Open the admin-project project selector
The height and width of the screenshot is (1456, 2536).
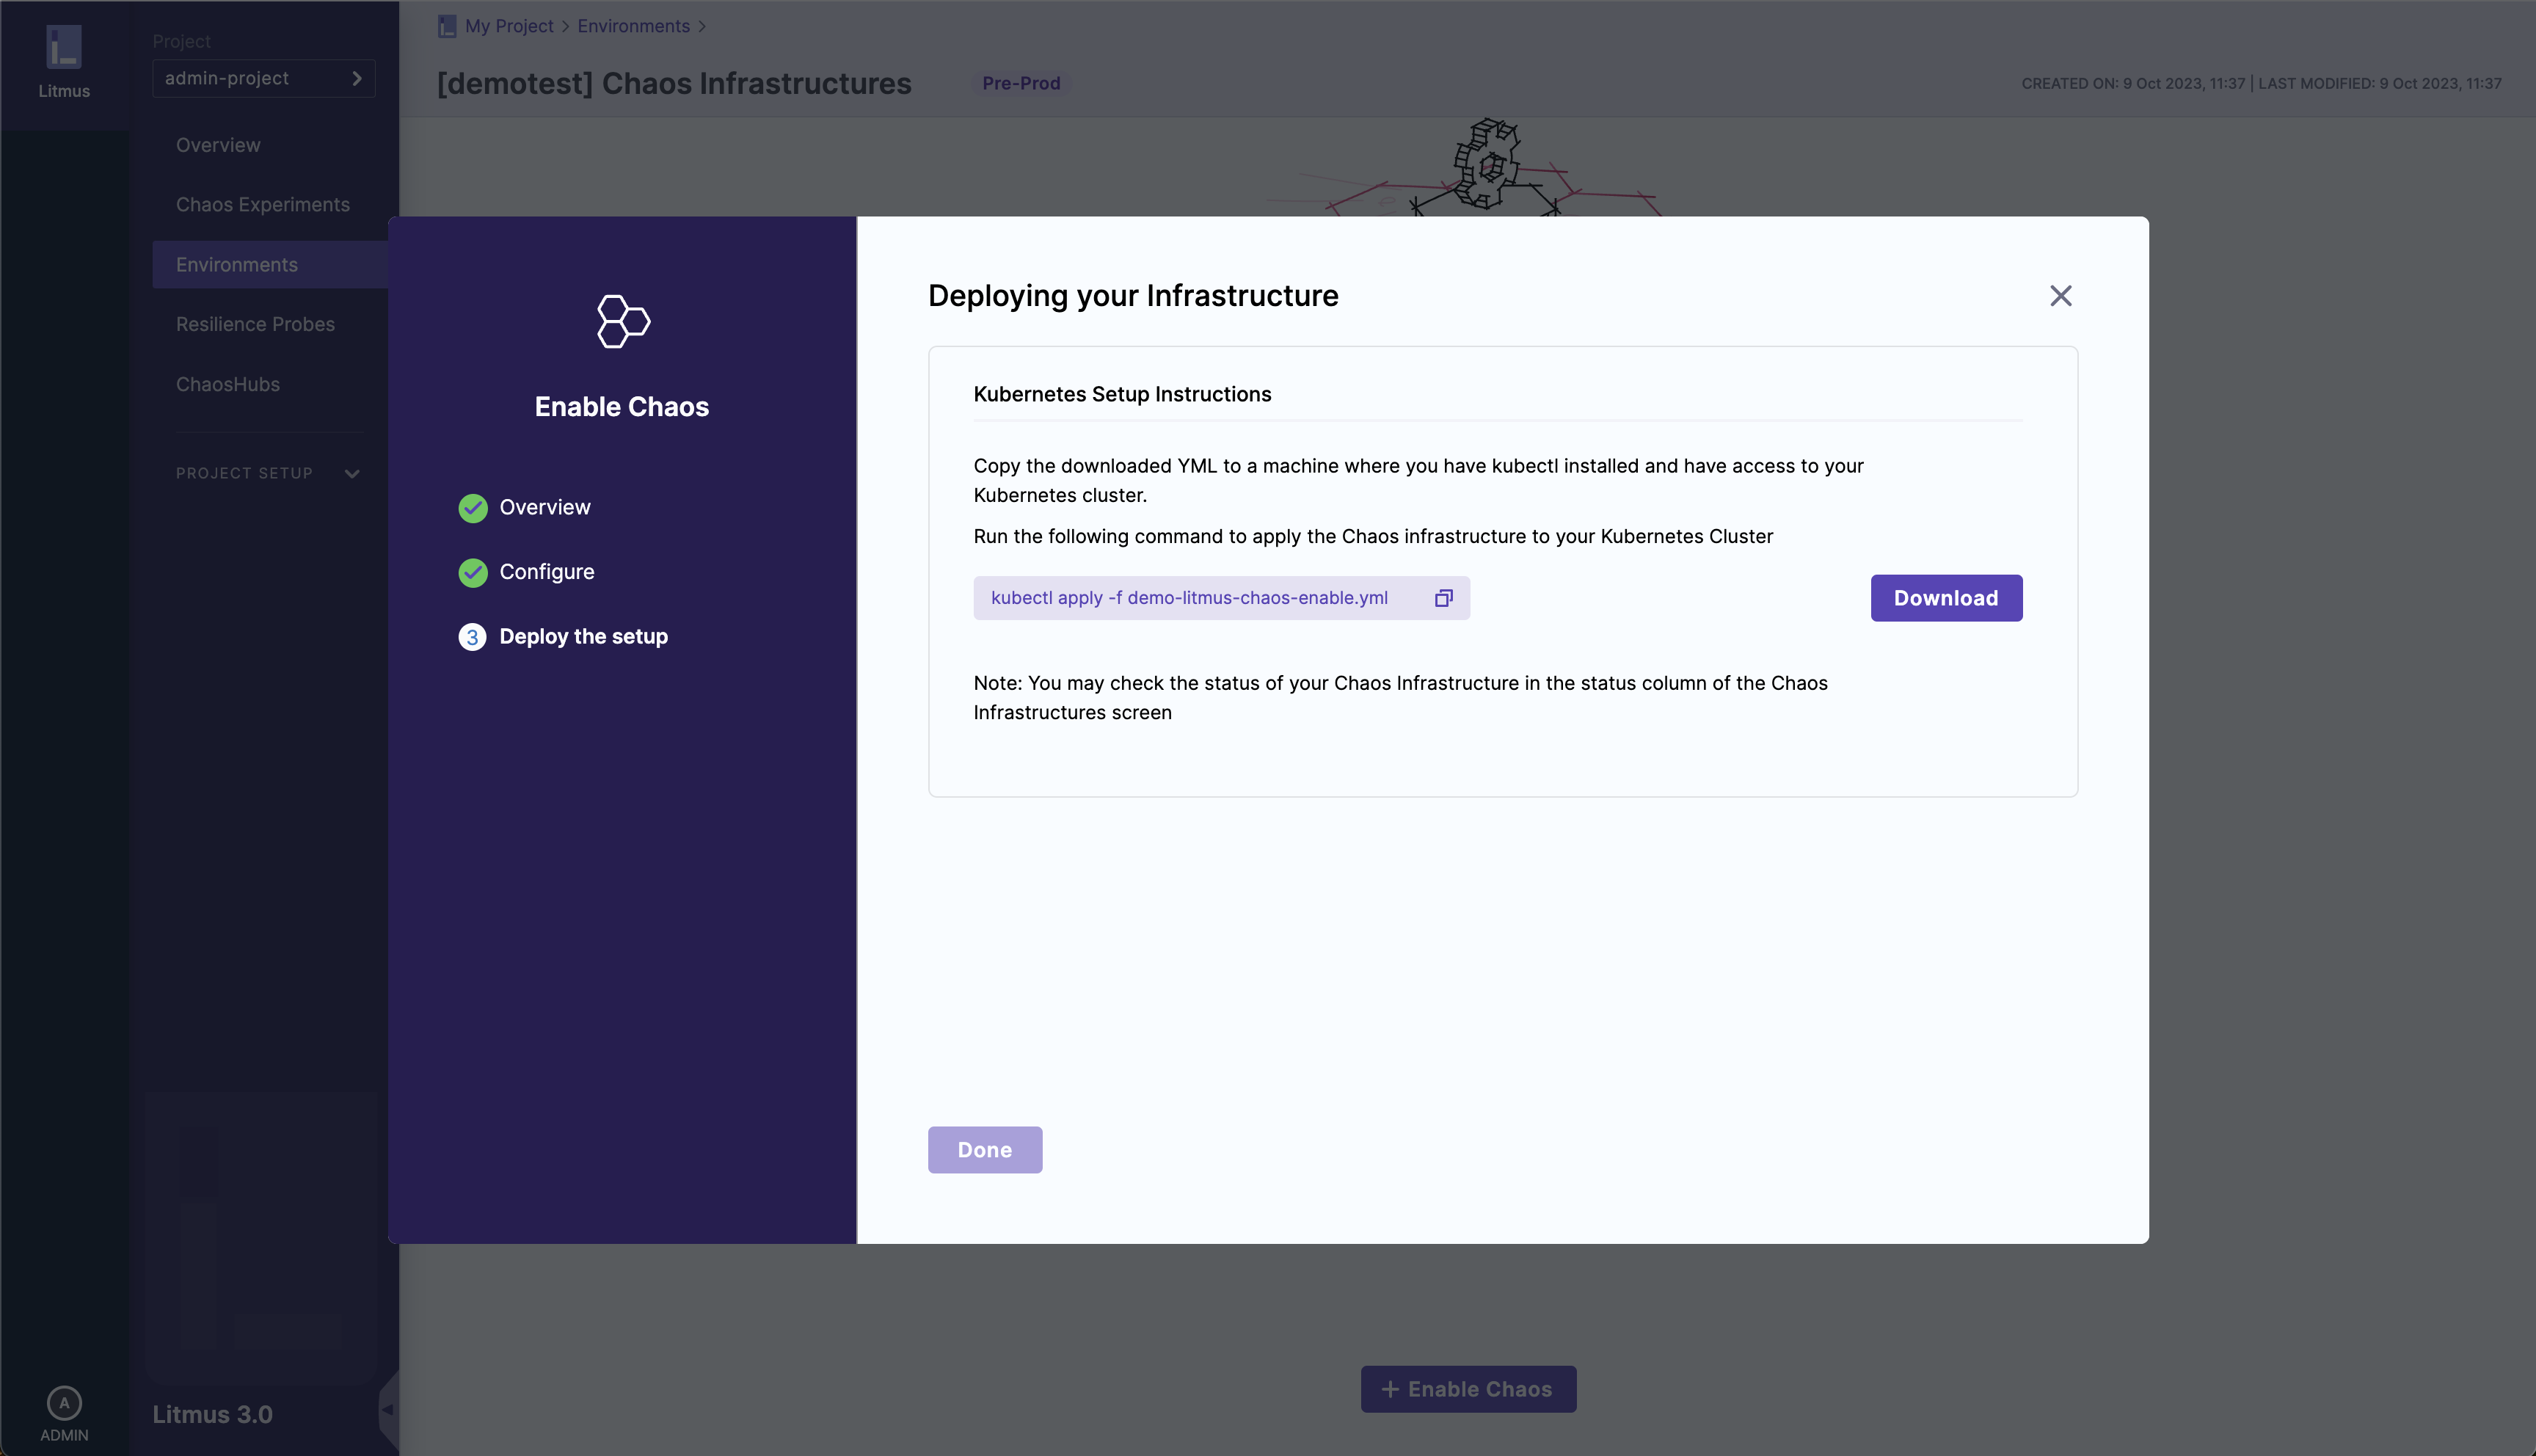click(x=263, y=78)
